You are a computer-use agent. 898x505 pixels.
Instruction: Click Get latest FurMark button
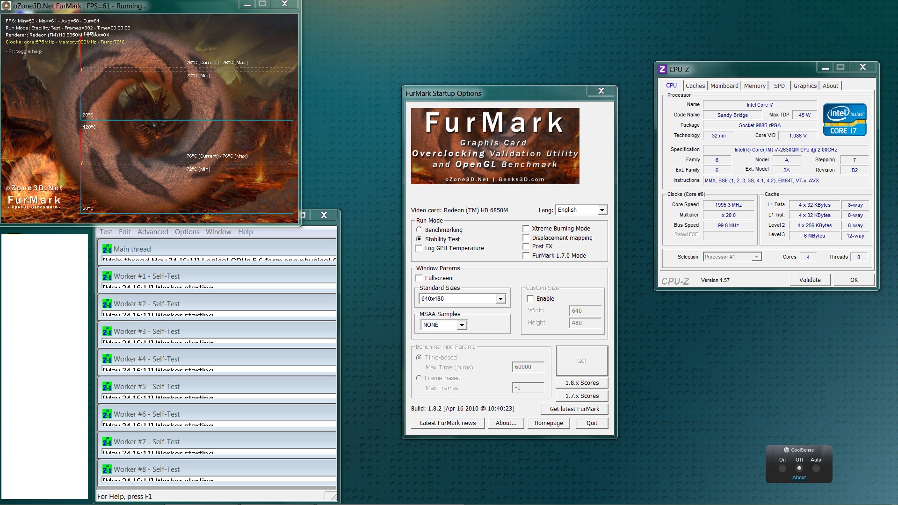pyautogui.click(x=574, y=409)
